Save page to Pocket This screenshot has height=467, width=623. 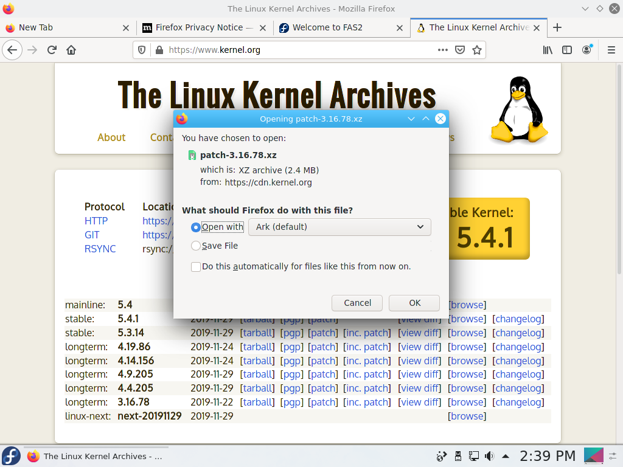[x=460, y=50]
